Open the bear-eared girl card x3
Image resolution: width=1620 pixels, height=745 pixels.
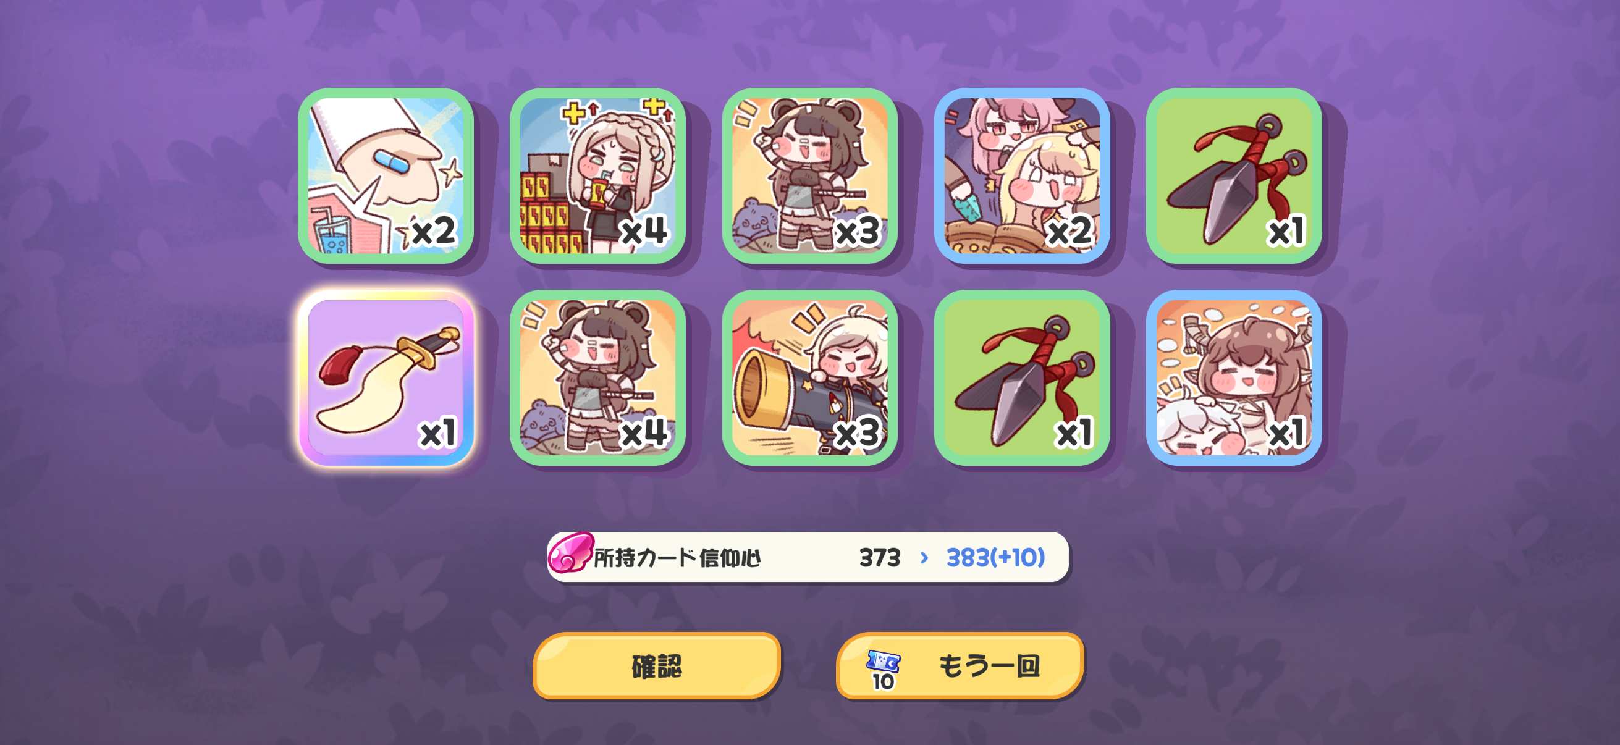[x=809, y=175]
